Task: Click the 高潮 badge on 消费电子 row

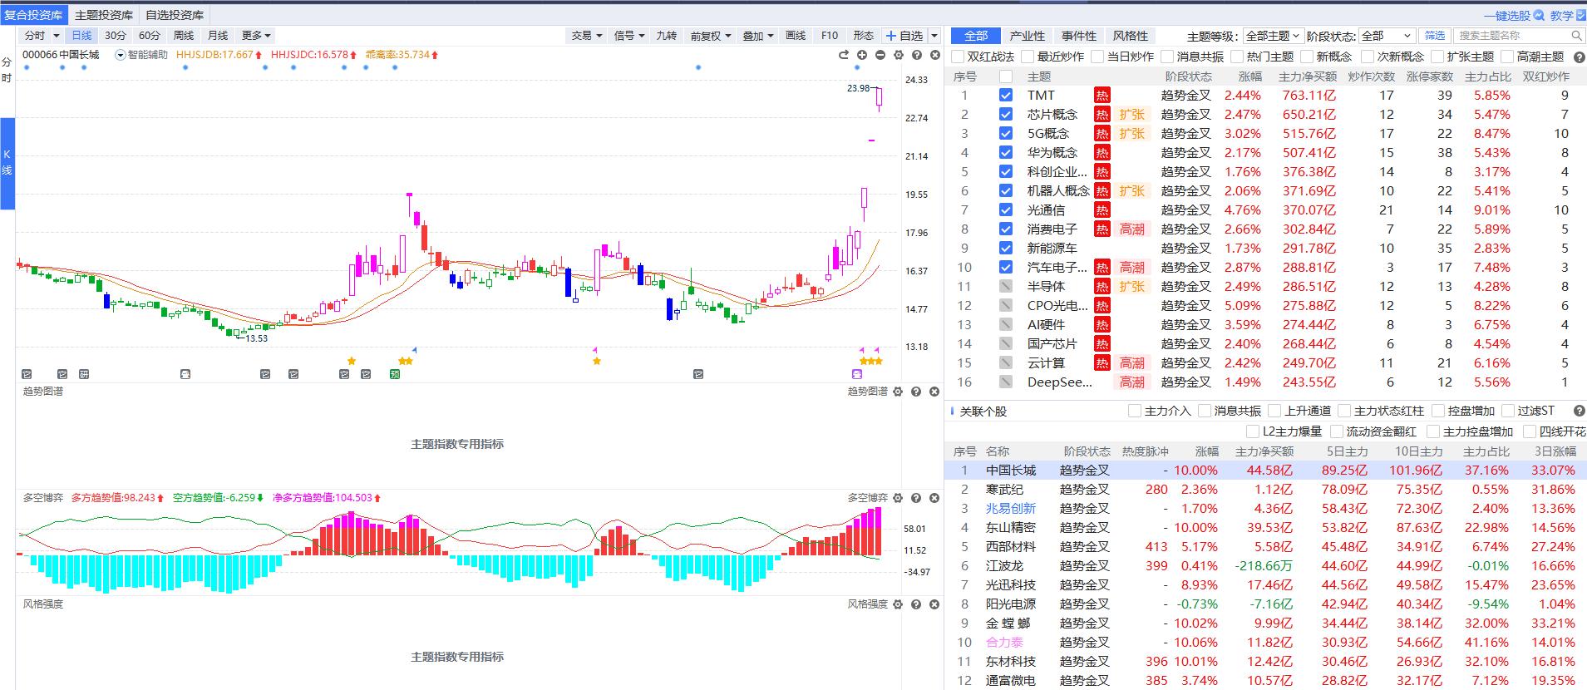Action: [1131, 229]
